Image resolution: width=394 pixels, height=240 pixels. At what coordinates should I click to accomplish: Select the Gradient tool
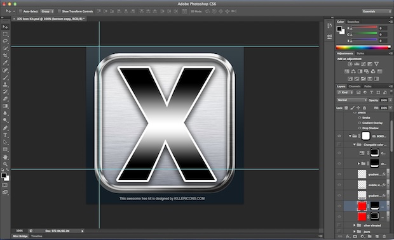(5, 106)
